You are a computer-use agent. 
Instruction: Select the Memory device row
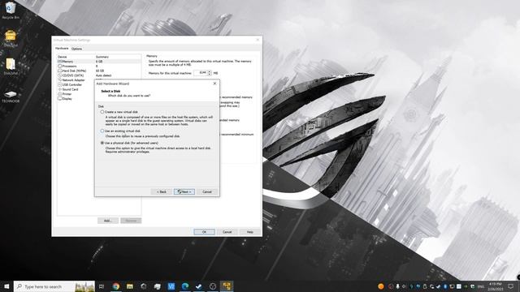point(99,62)
